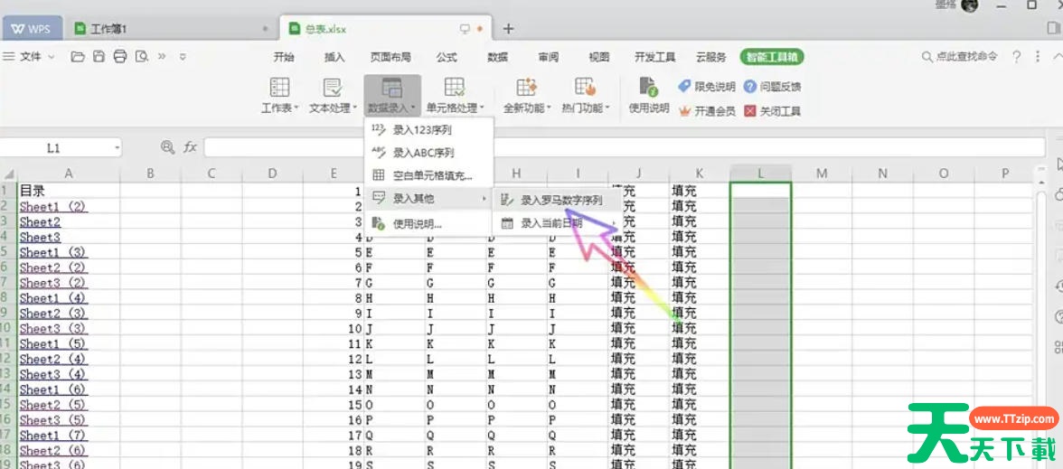This screenshot has height=469, width=1063.
Task: Open the Name Box dropdown arrow
Action: coord(118,147)
